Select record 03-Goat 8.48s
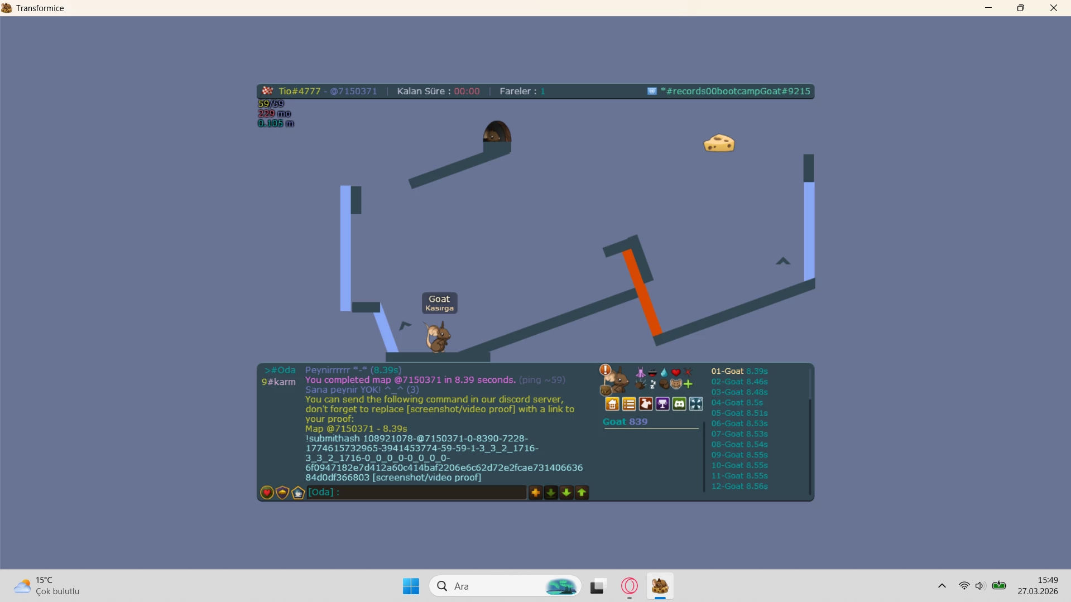The image size is (1071, 602). coord(739,392)
